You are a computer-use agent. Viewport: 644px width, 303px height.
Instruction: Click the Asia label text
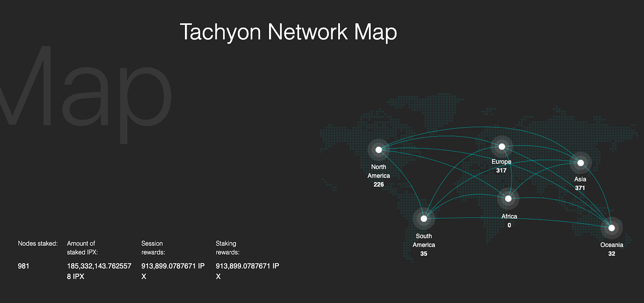(580, 179)
